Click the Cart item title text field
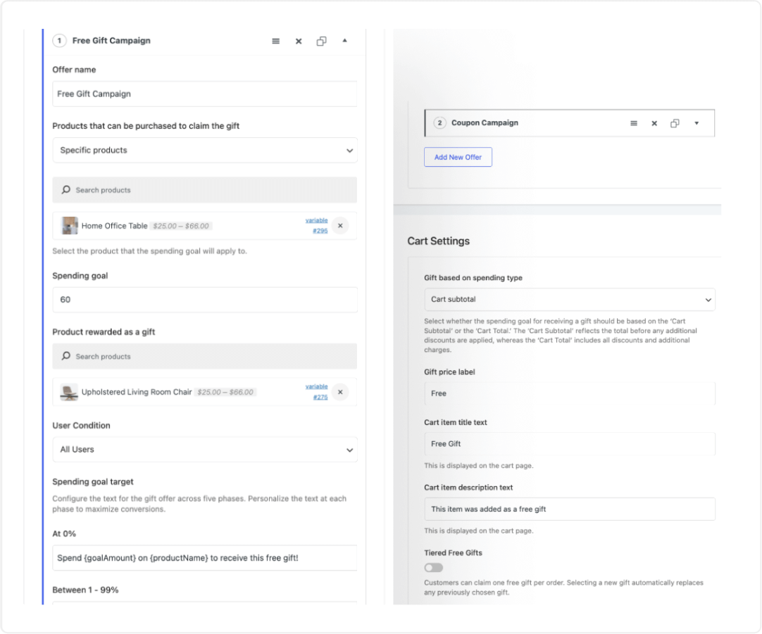762x634 pixels. click(x=570, y=444)
